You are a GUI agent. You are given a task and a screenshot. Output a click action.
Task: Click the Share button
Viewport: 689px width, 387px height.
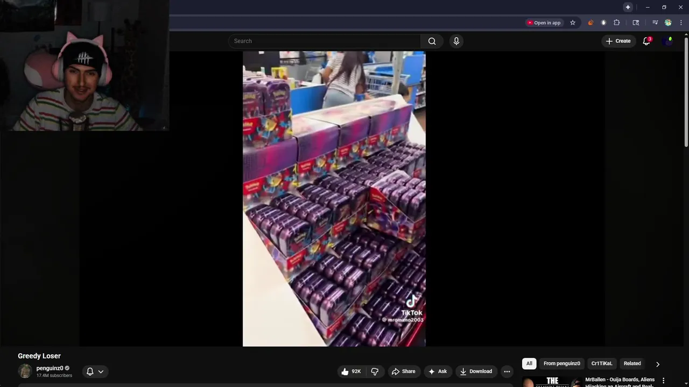403,371
